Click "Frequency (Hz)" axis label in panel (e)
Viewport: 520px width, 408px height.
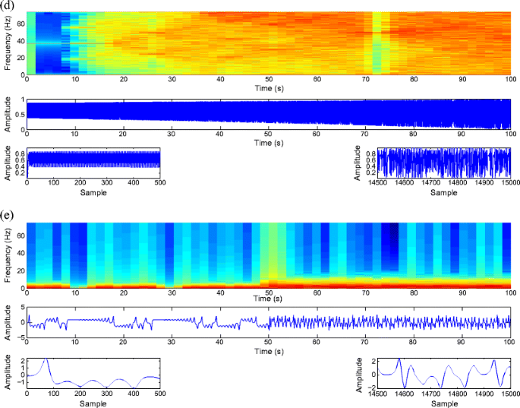(8, 255)
